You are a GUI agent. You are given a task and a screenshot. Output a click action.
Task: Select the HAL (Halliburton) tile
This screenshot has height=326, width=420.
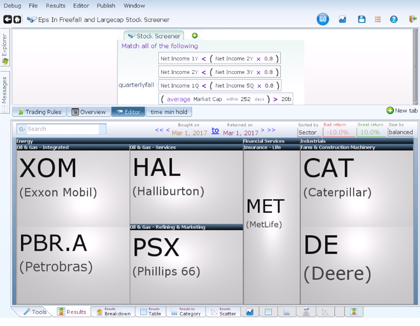[186, 187]
